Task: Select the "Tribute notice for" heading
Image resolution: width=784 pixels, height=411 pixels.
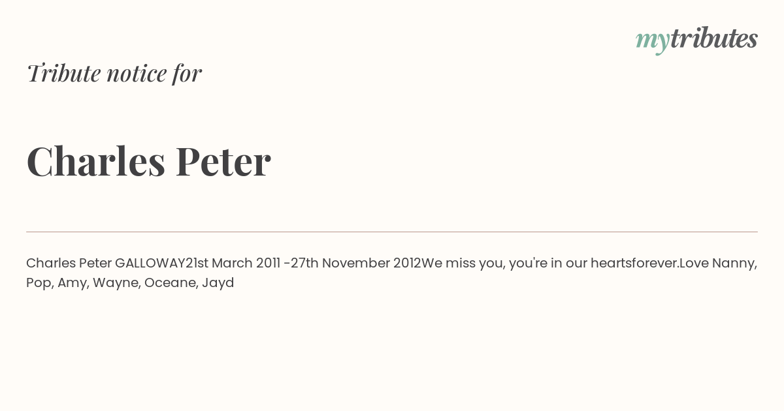Action: point(114,73)
